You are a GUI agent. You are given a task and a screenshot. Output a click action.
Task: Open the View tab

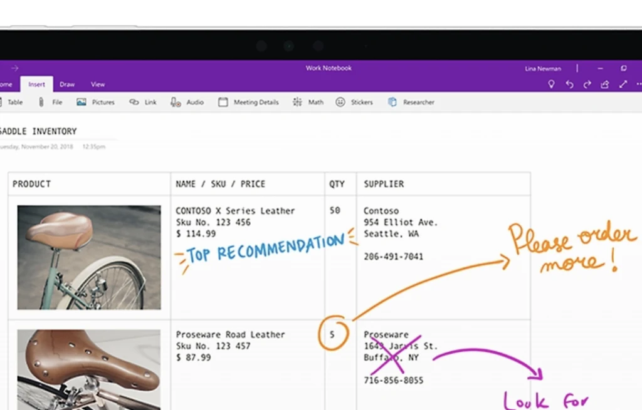point(98,85)
